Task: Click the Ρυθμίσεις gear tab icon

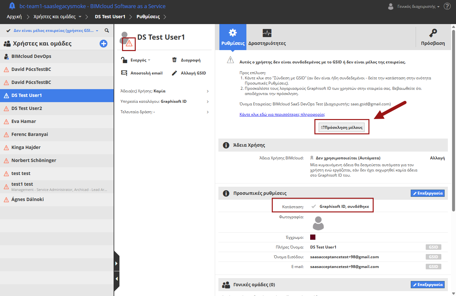Action: click(233, 33)
